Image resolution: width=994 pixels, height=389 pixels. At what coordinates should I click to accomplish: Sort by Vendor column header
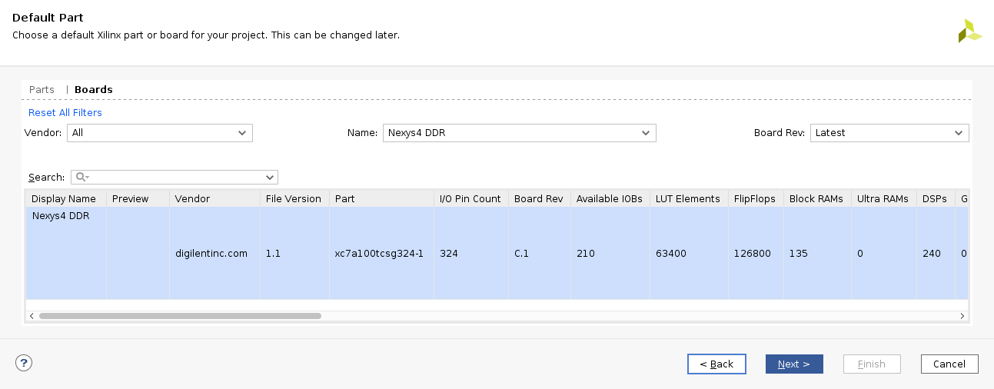click(x=214, y=198)
